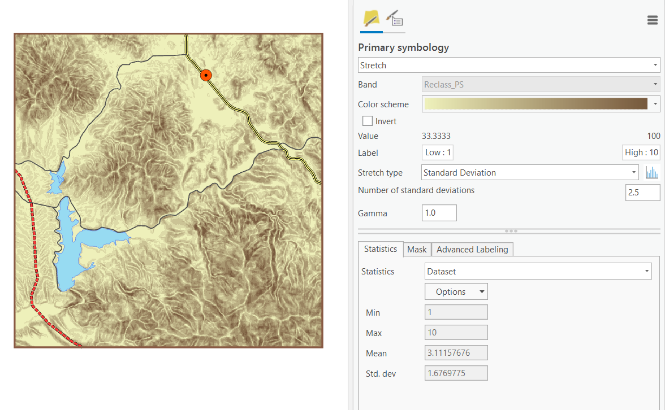
Task: Open the Statistics Dataset dropdown
Action: (537, 272)
